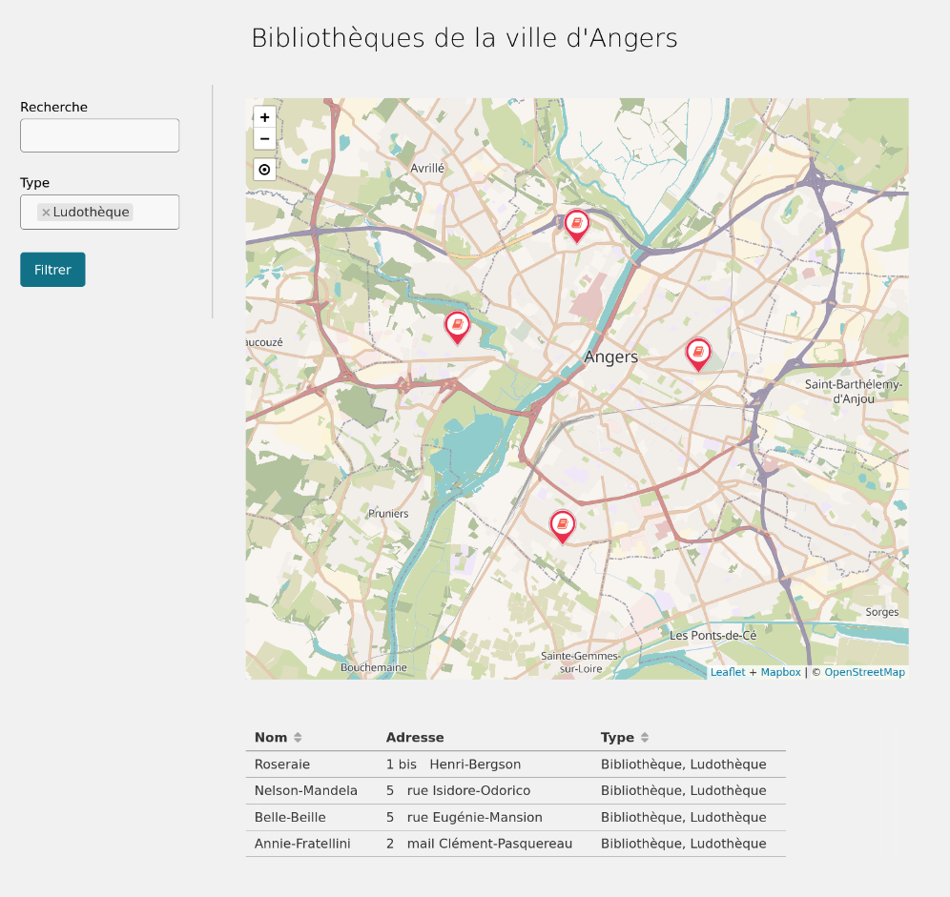Viewport: 950px width, 897px height.
Task: Apply filters with the Filtrer button
Action: click(x=52, y=270)
